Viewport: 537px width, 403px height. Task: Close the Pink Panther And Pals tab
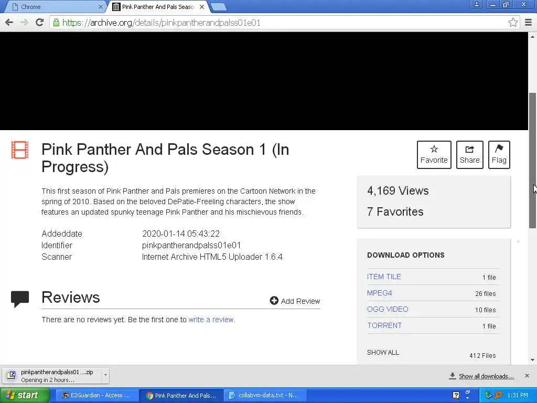click(202, 7)
